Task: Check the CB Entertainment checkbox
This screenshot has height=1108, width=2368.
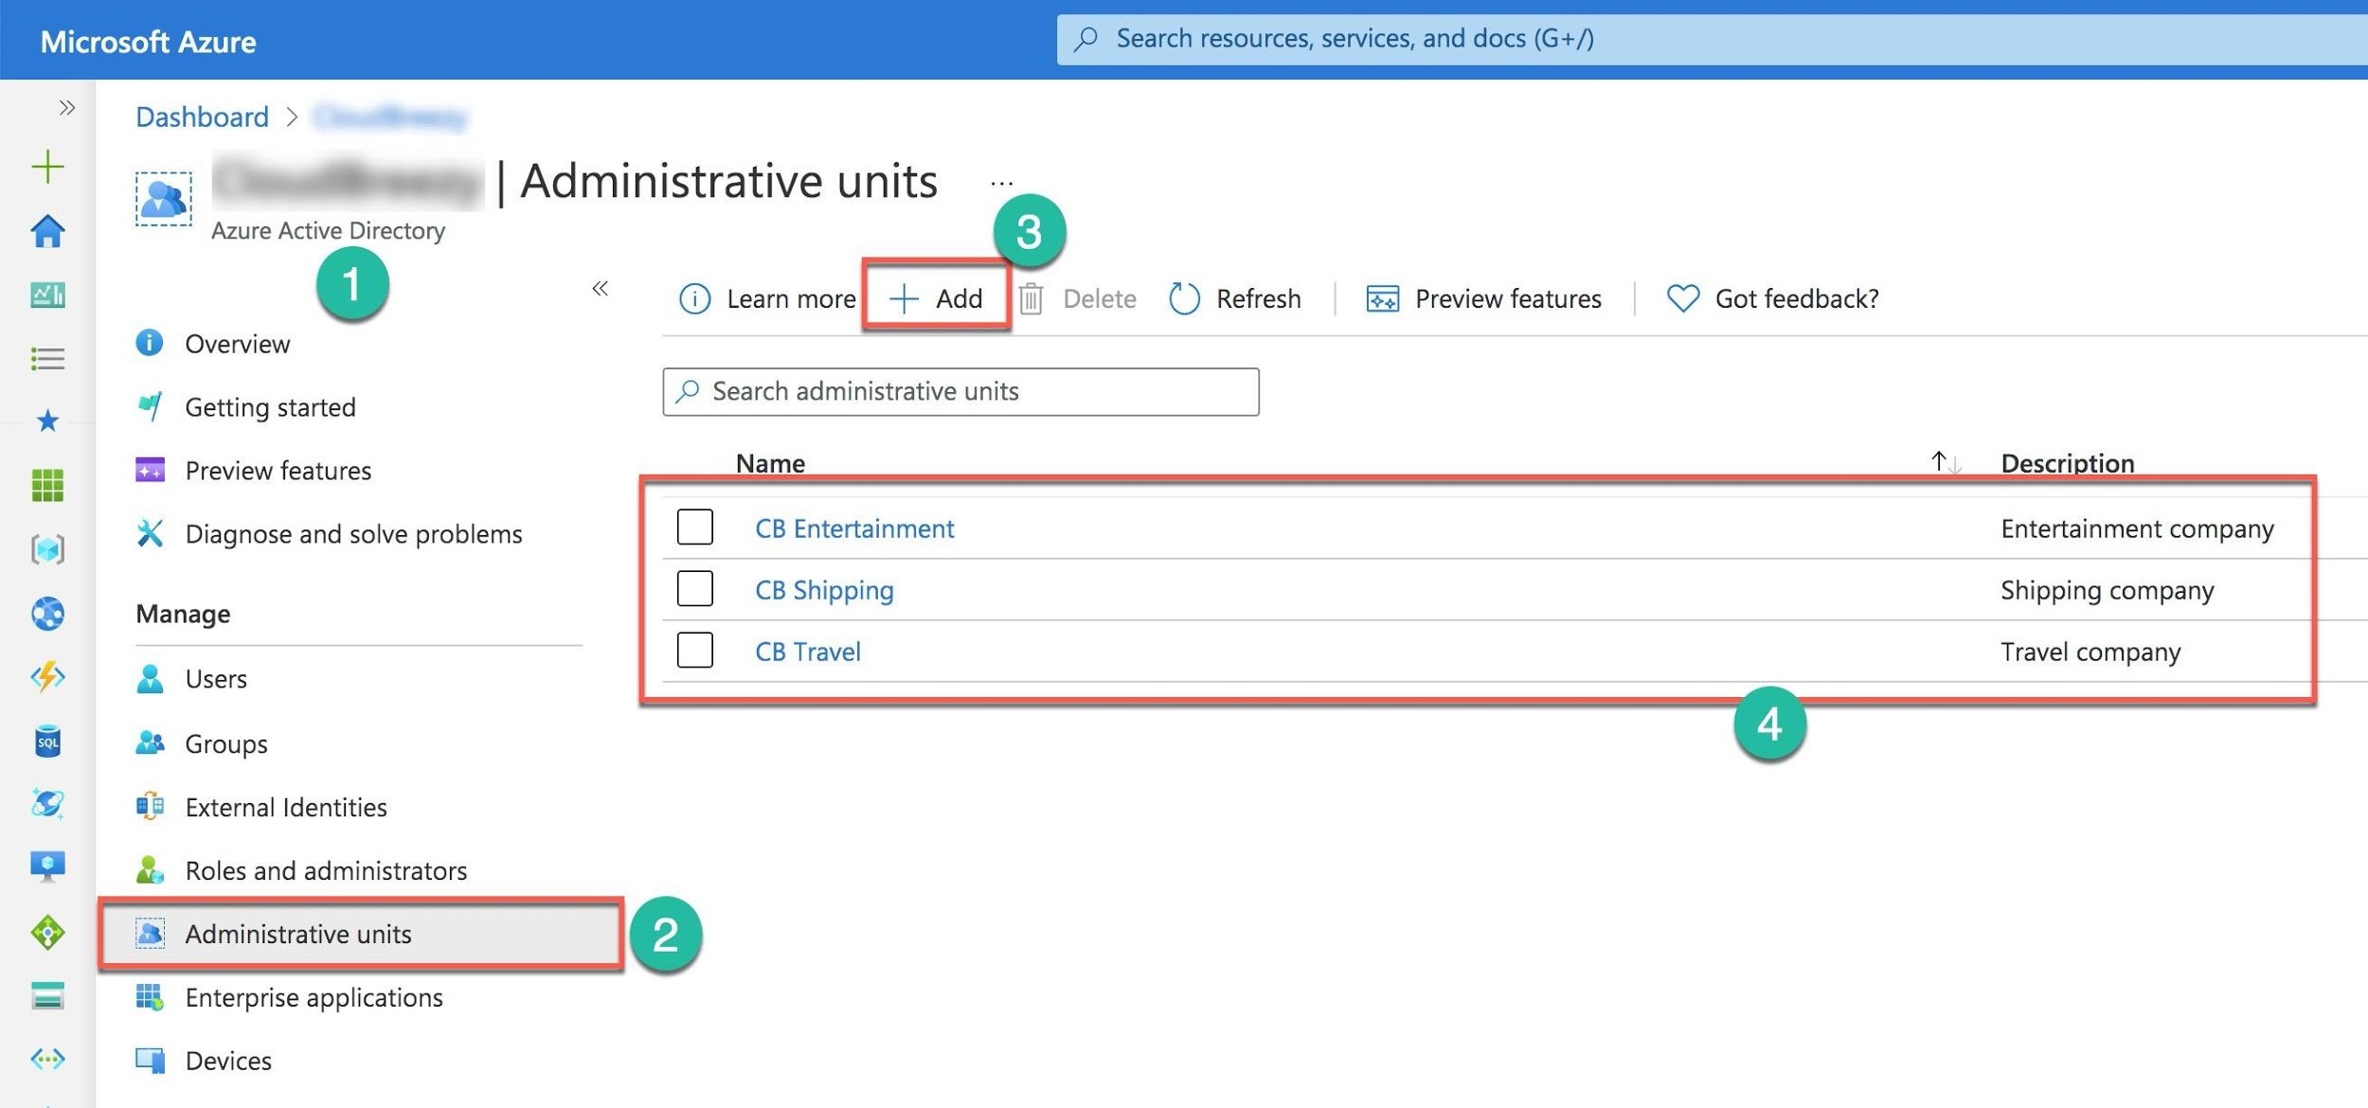Action: (694, 527)
